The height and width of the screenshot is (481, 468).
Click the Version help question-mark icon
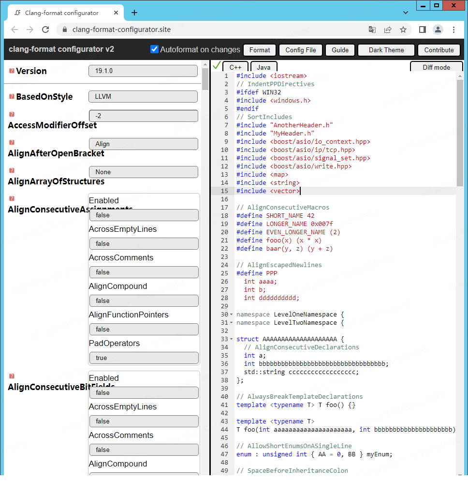point(12,71)
